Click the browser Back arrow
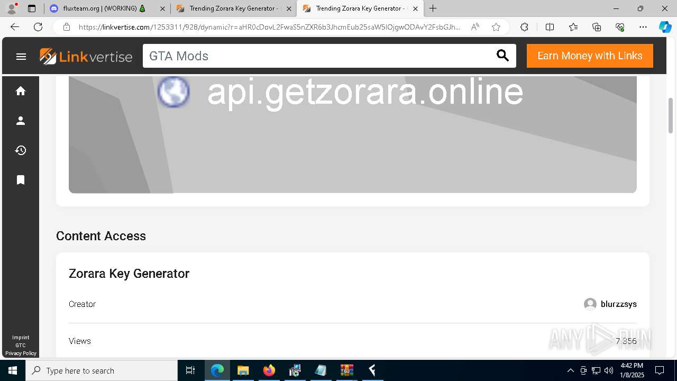Screen dimensions: 677x381 [x=15, y=27]
